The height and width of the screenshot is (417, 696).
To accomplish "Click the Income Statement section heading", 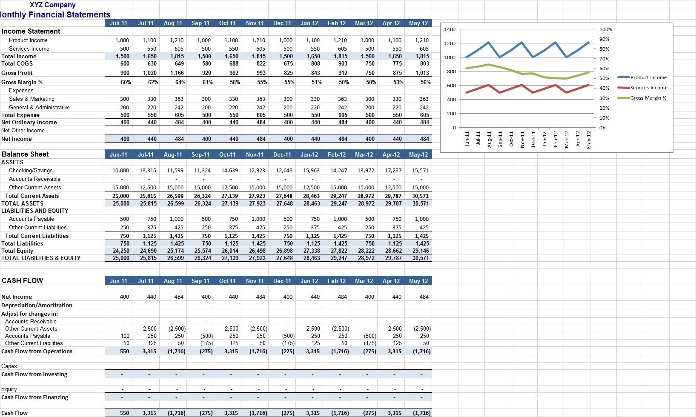I will click(x=31, y=31).
